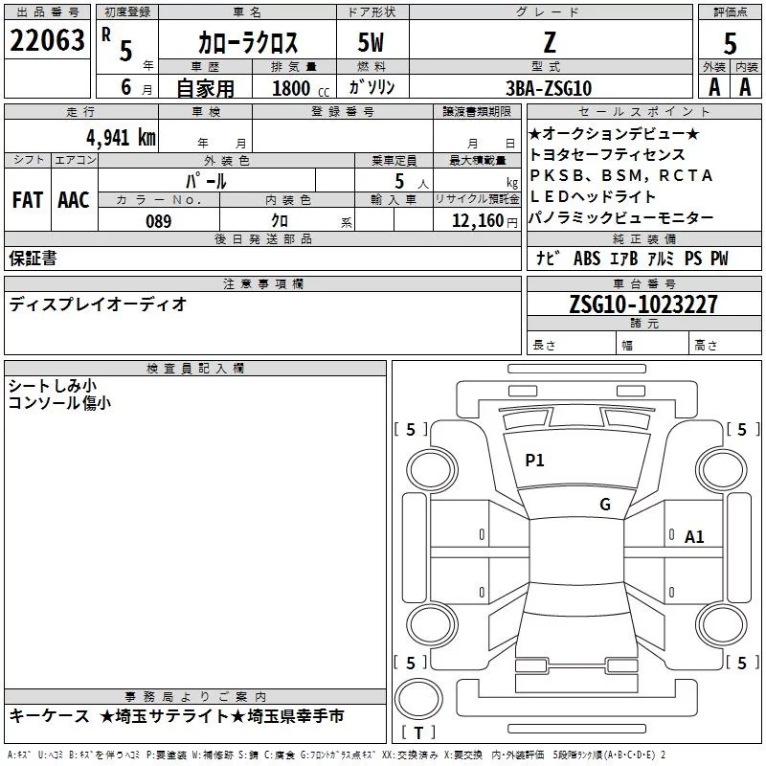Click the P1 damage mark on the hood
Image resolution: width=766 pixels, height=766 pixels.
pyautogui.click(x=534, y=461)
